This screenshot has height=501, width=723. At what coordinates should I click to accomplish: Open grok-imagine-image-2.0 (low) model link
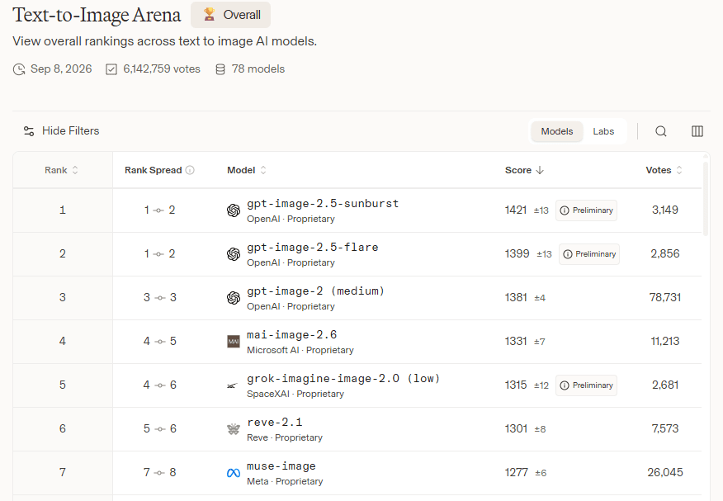click(343, 379)
